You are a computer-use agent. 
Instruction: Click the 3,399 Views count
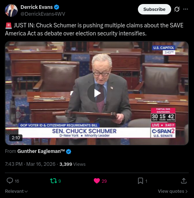pos(73,164)
